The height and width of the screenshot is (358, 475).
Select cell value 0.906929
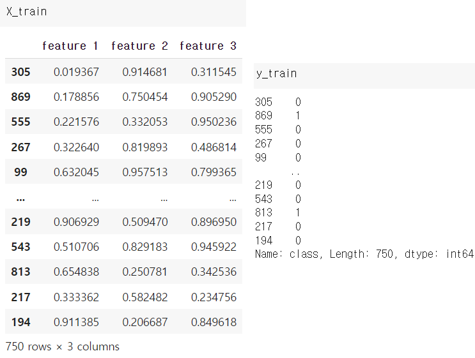tap(76, 222)
